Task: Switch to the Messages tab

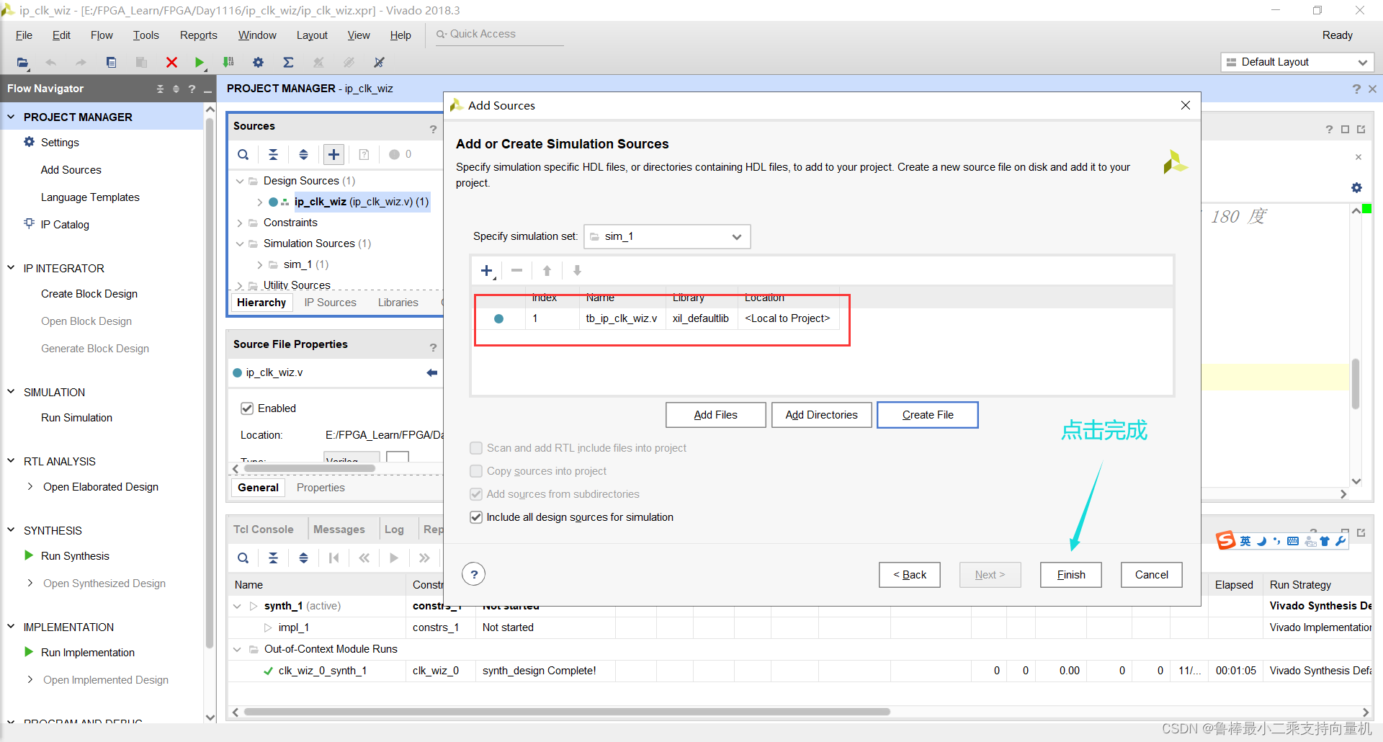Action: click(x=339, y=529)
